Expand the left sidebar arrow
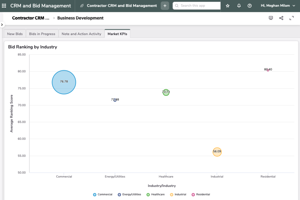The width and height of the screenshot is (300, 200). click(2, 25)
